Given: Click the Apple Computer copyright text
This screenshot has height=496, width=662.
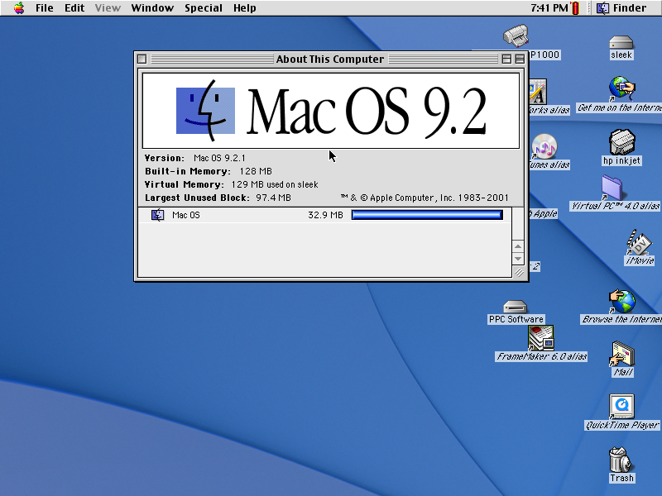Looking at the screenshot, I should [425, 198].
